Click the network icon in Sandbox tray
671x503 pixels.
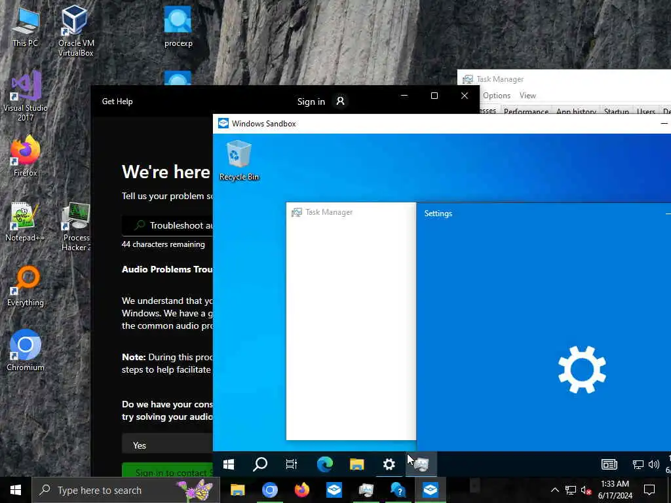(638, 464)
